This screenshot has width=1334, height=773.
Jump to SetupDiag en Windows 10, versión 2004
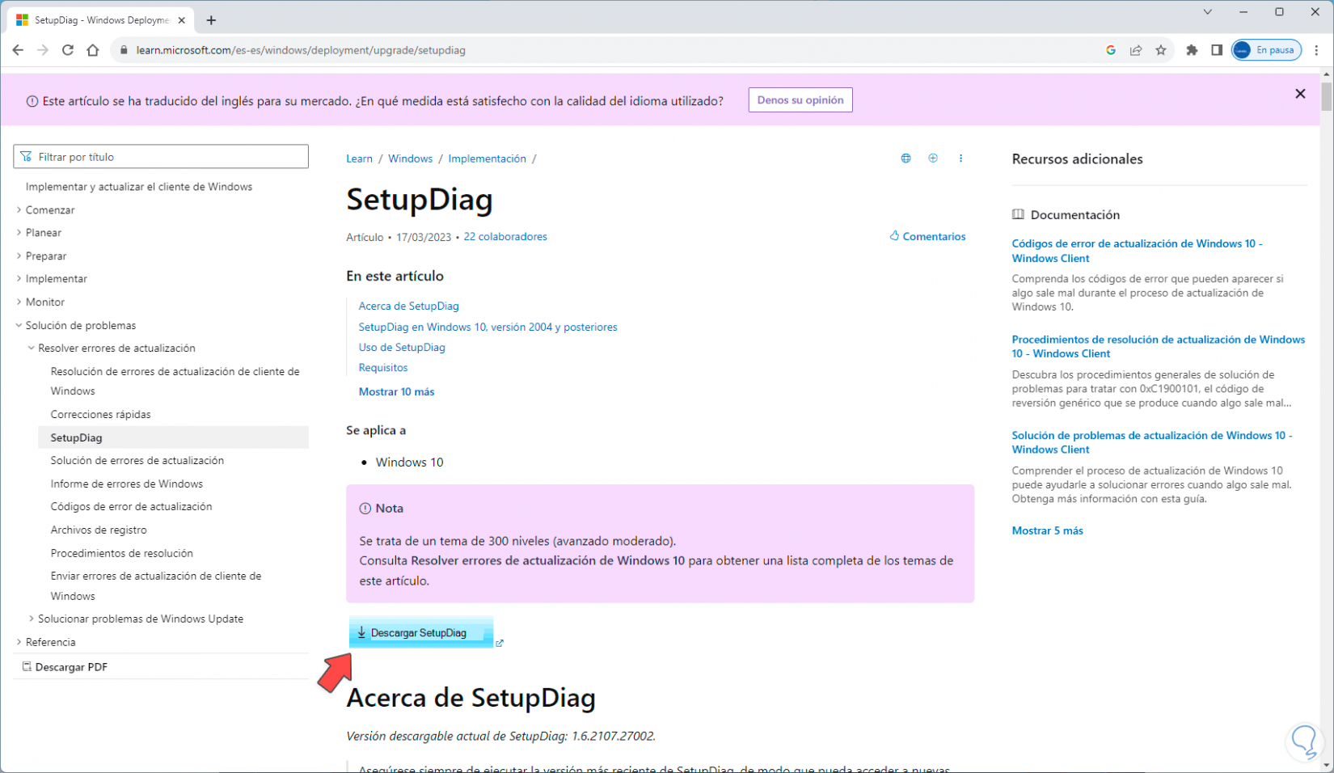click(x=488, y=327)
